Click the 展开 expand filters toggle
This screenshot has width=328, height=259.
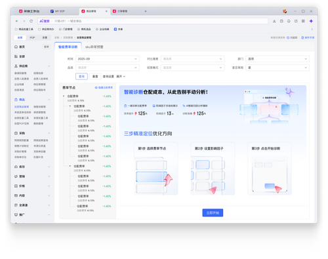coord(121,77)
